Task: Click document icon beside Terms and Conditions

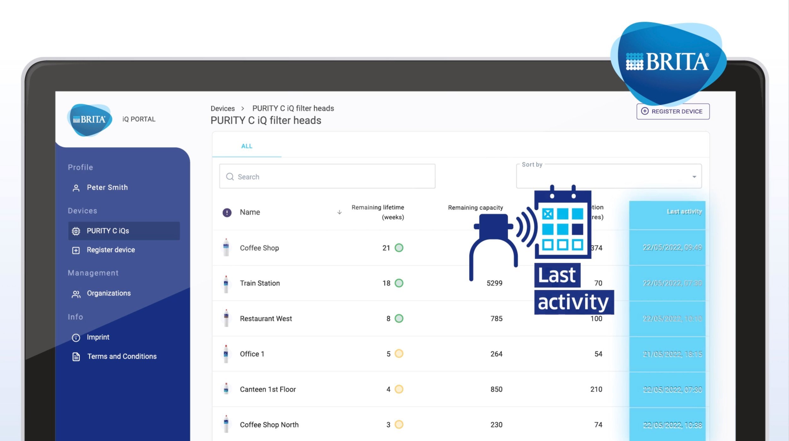Action: (x=76, y=357)
